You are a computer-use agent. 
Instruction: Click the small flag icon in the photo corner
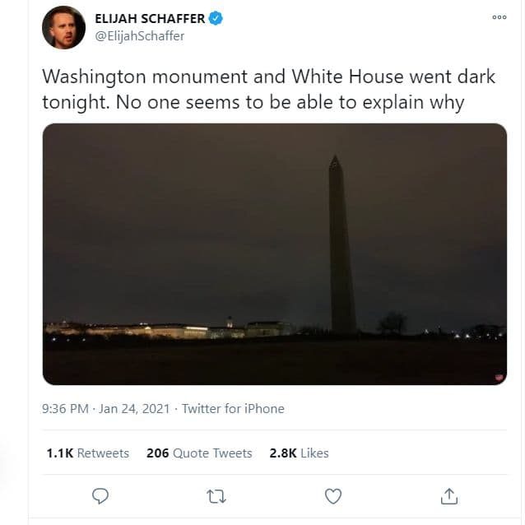coord(499,378)
